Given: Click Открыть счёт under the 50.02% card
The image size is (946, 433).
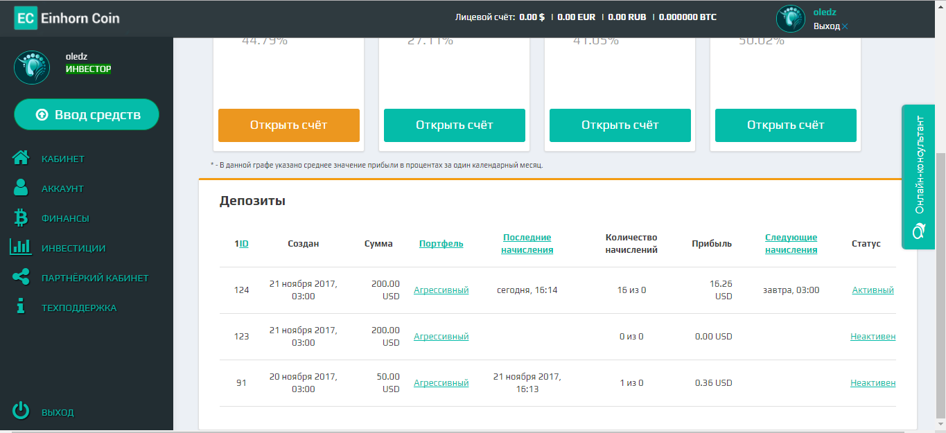Looking at the screenshot, I should [x=786, y=125].
